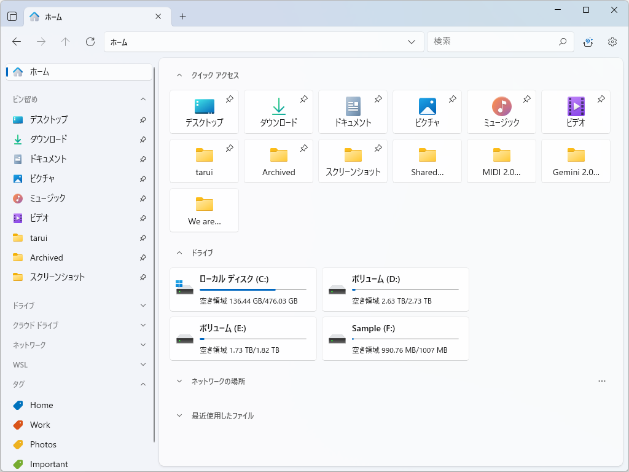Collapse the クイック アクセス section
Image resolution: width=629 pixels, height=472 pixels.
[179, 75]
